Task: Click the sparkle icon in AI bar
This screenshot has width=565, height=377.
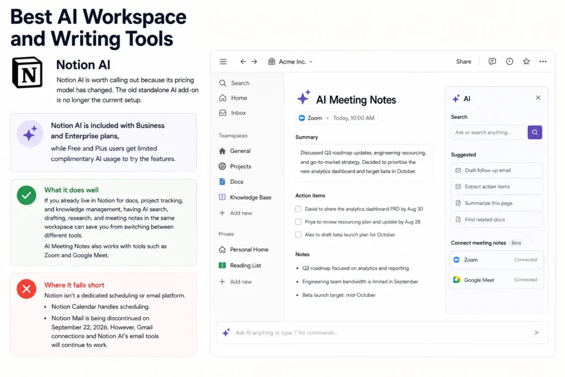Action: point(226,332)
